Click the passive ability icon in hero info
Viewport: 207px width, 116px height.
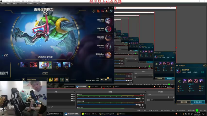[x=179, y=81]
